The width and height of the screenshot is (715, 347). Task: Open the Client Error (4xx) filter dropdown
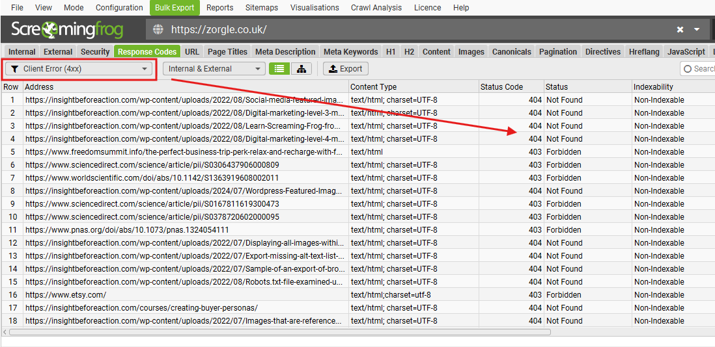[78, 69]
